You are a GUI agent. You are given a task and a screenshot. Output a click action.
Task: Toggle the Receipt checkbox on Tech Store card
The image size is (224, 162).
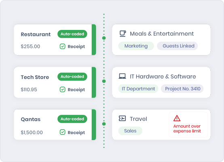coord(62,90)
